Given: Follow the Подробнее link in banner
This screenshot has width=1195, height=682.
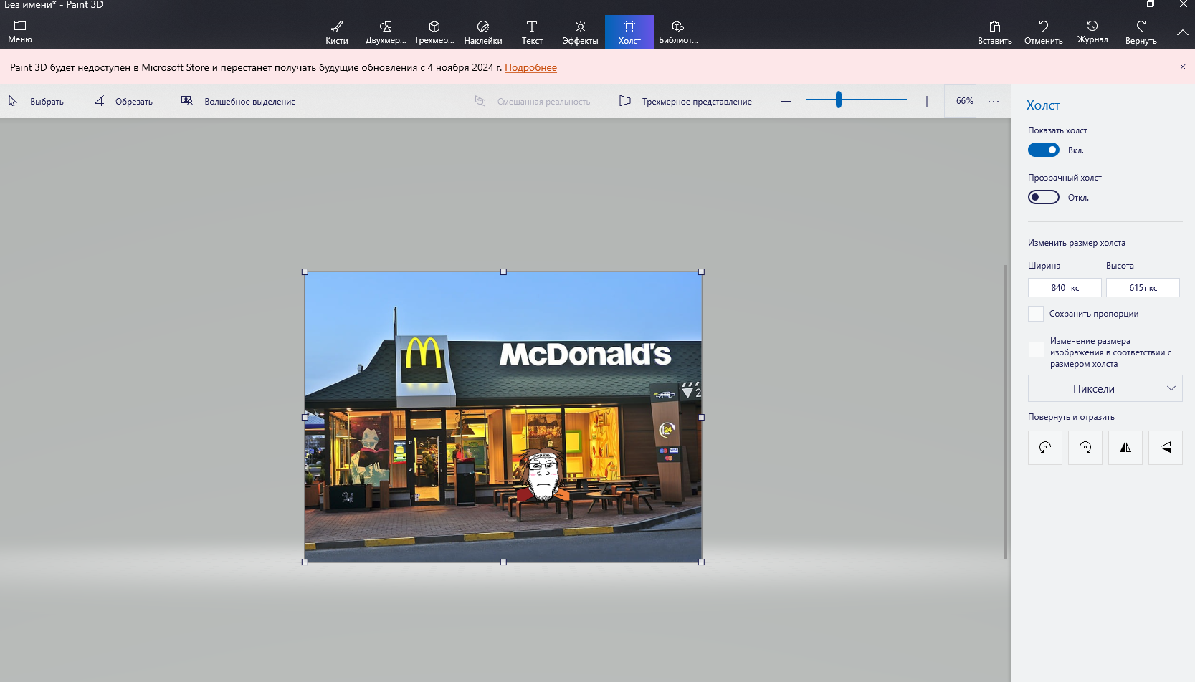Looking at the screenshot, I should point(530,67).
